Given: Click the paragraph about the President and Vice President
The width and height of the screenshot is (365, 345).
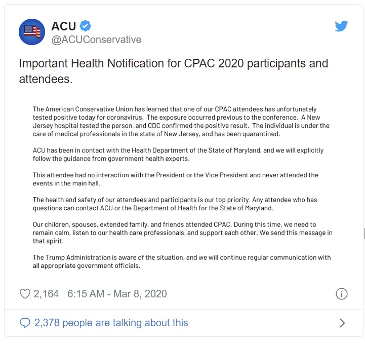Looking at the screenshot, I should point(176,179).
